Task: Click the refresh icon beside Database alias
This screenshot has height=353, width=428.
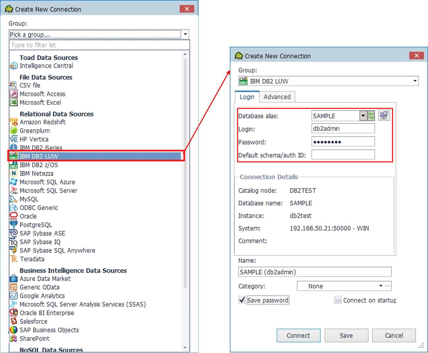Action: (x=371, y=116)
